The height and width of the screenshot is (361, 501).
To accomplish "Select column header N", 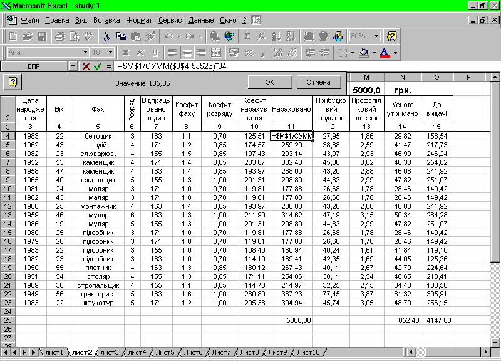I will pyautogui.click(x=403, y=77).
